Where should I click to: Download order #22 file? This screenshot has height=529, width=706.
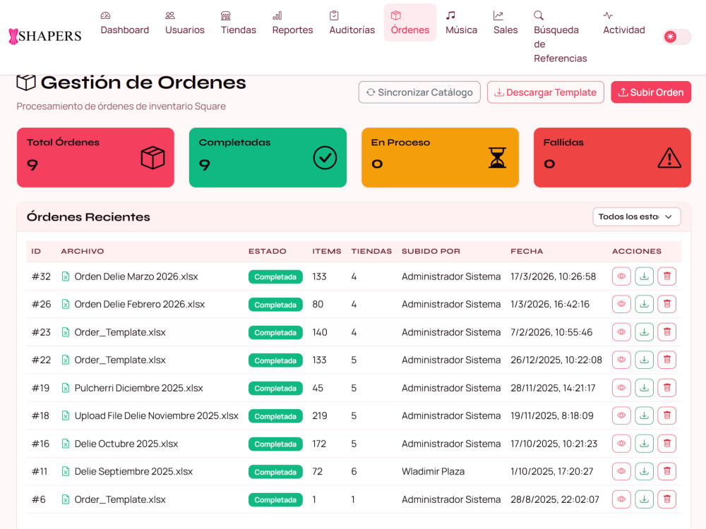pos(645,360)
